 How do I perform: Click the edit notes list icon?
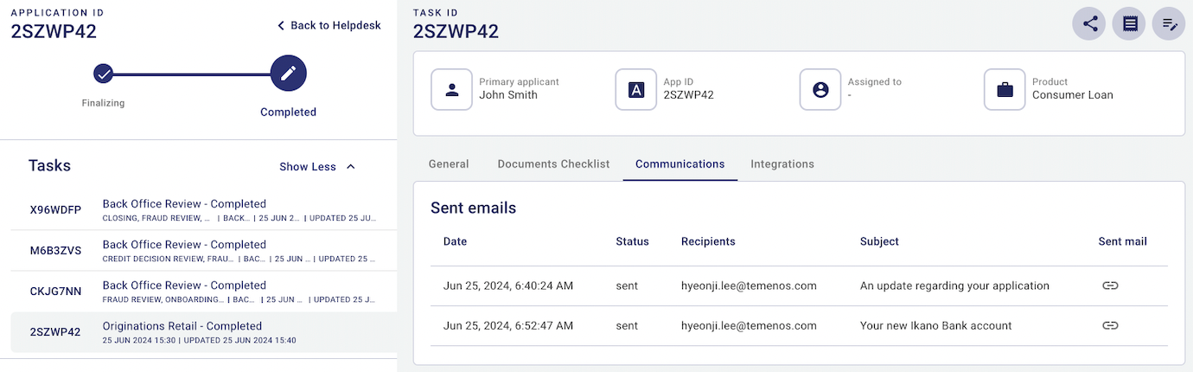tap(1169, 23)
